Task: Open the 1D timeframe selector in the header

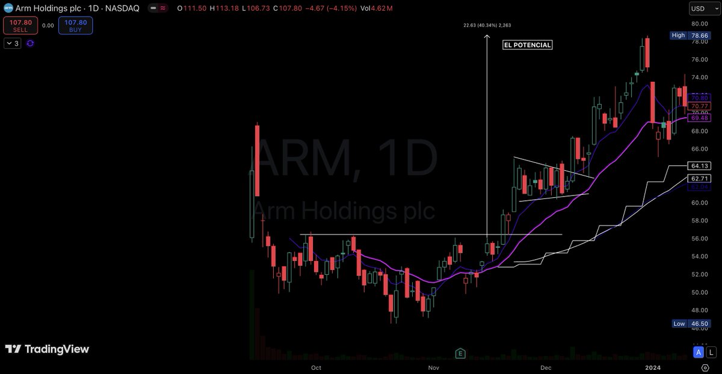Action: (94, 8)
